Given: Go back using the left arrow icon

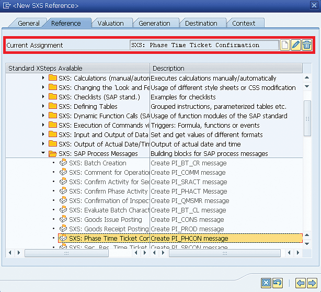Looking at the screenshot, I should point(300,283).
